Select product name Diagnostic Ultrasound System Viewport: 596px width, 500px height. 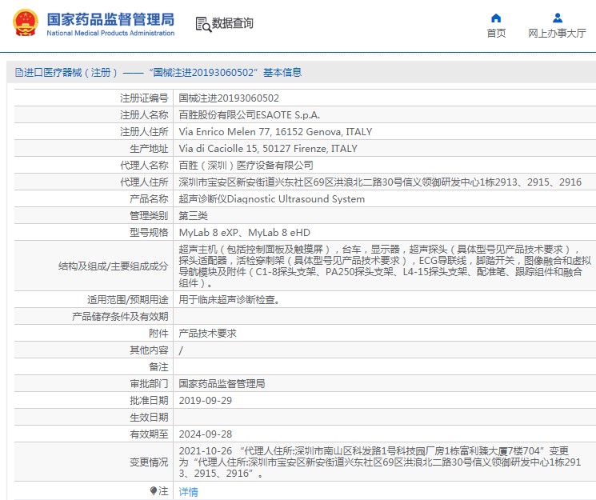pos(272,199)
